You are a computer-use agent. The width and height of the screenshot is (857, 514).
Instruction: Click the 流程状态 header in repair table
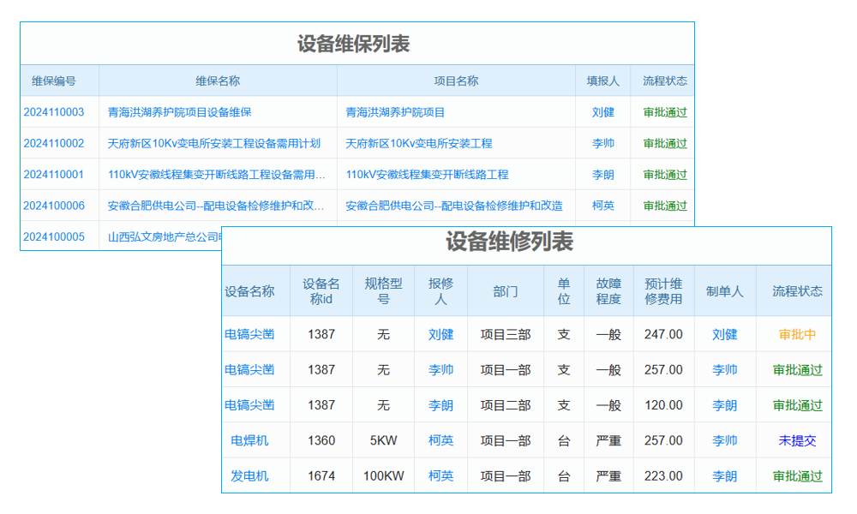tap(797, 290)
